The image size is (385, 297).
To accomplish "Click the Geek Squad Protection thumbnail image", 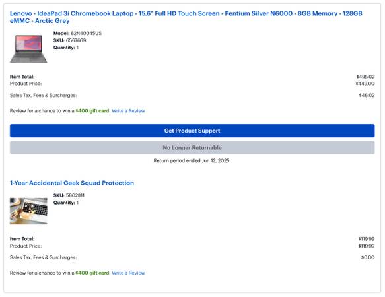I will pos(28,211).
